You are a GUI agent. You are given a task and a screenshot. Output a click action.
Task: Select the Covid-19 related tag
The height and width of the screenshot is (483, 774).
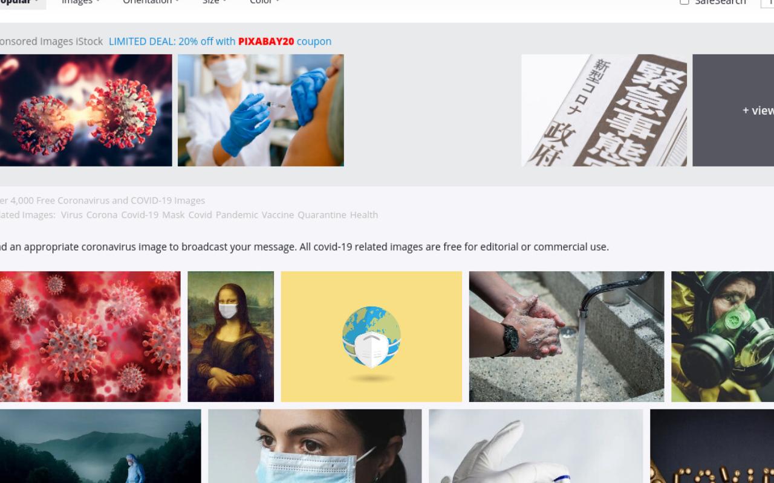click(140, 215)
